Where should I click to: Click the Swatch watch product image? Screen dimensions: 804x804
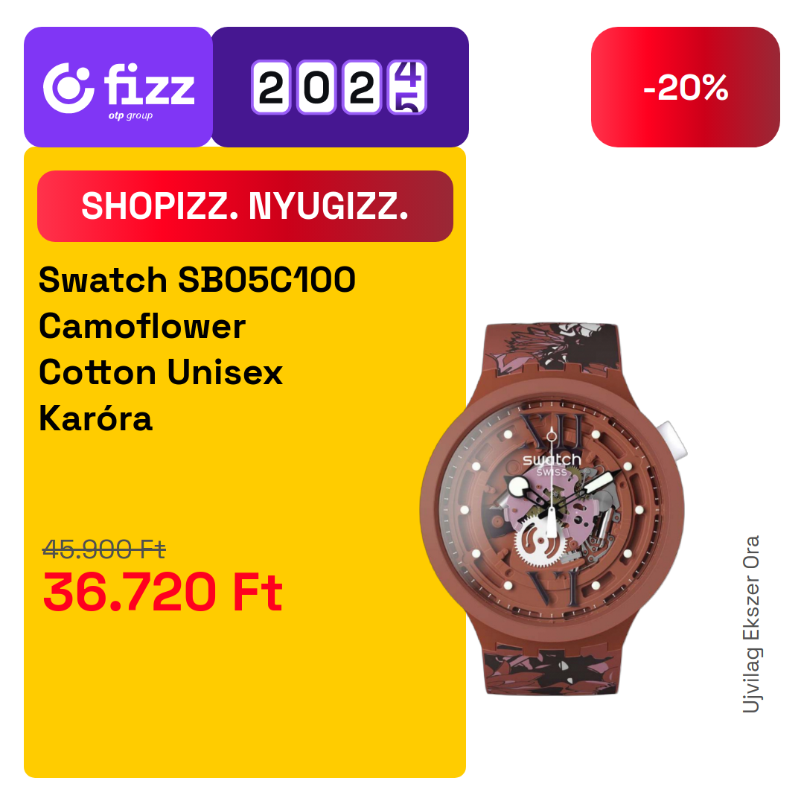coord(552,508)
